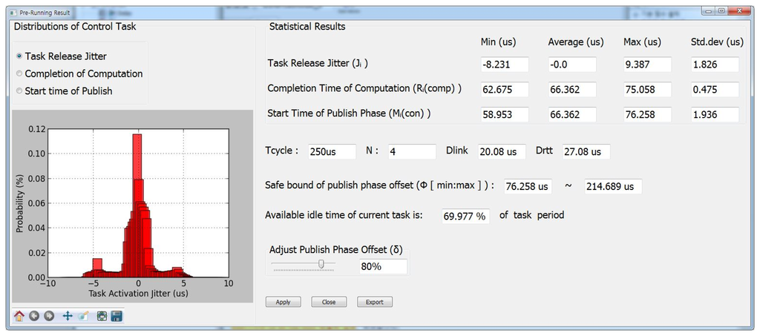Activate the Zoom to rectangle tool
The width and height of the screenshot is (760, 336).
pyautogui.click(x=83, y=316)
